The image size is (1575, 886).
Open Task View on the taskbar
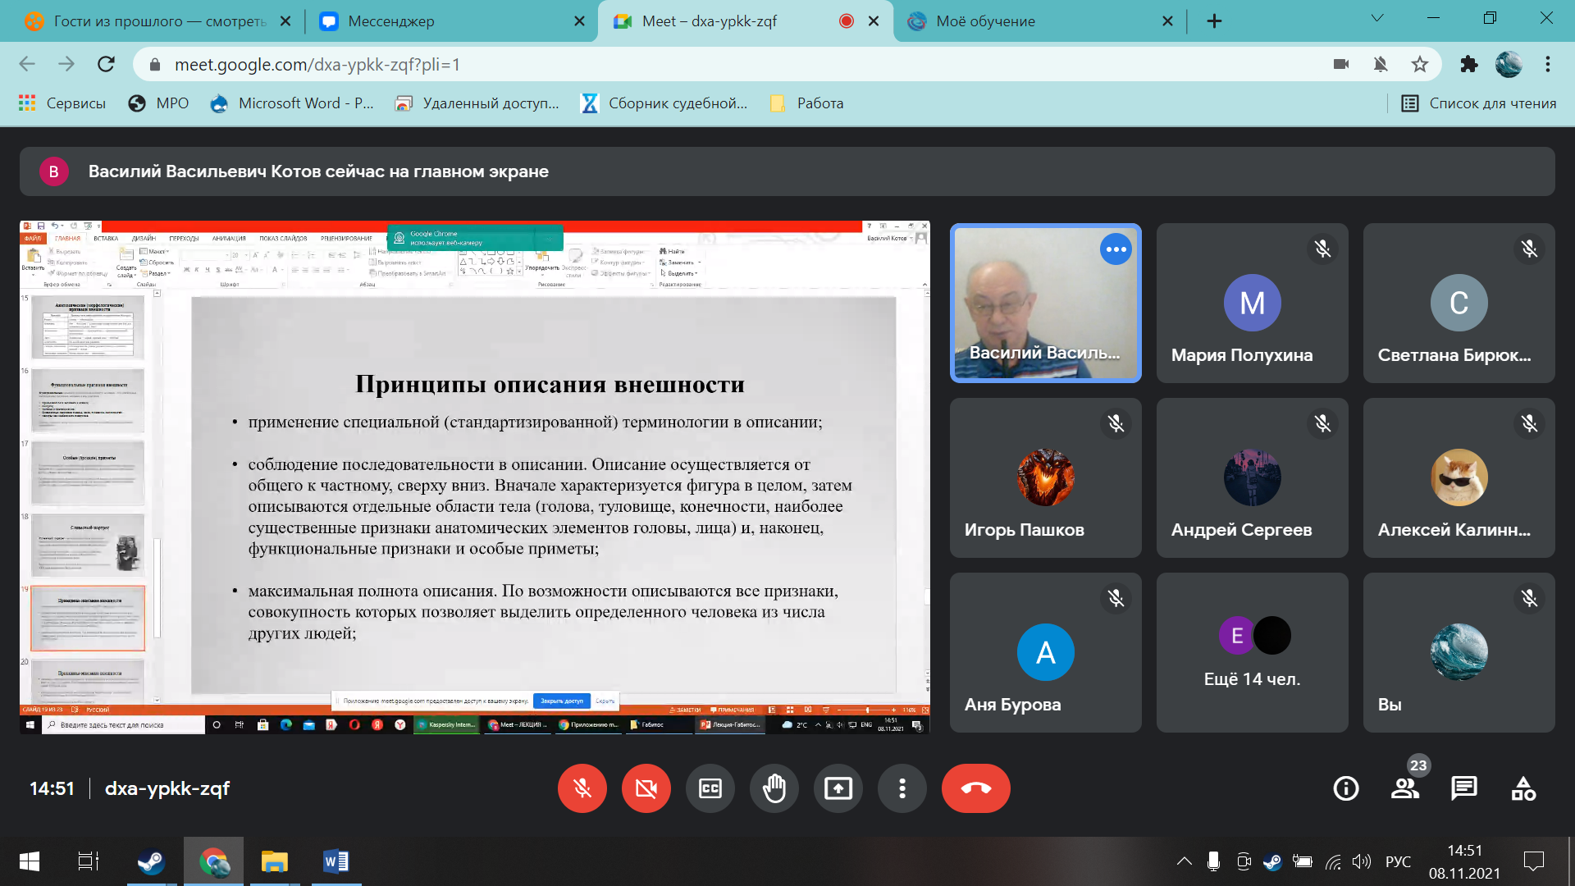(89, 861)
